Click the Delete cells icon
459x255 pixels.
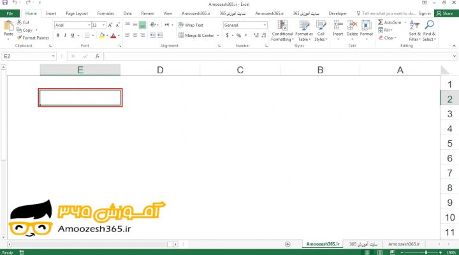point(352,25)
